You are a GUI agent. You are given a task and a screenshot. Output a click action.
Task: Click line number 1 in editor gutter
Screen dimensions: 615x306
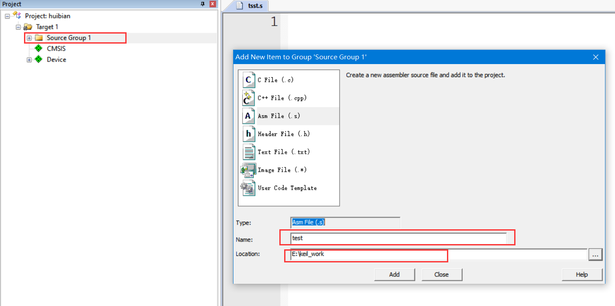coord(274,21)
